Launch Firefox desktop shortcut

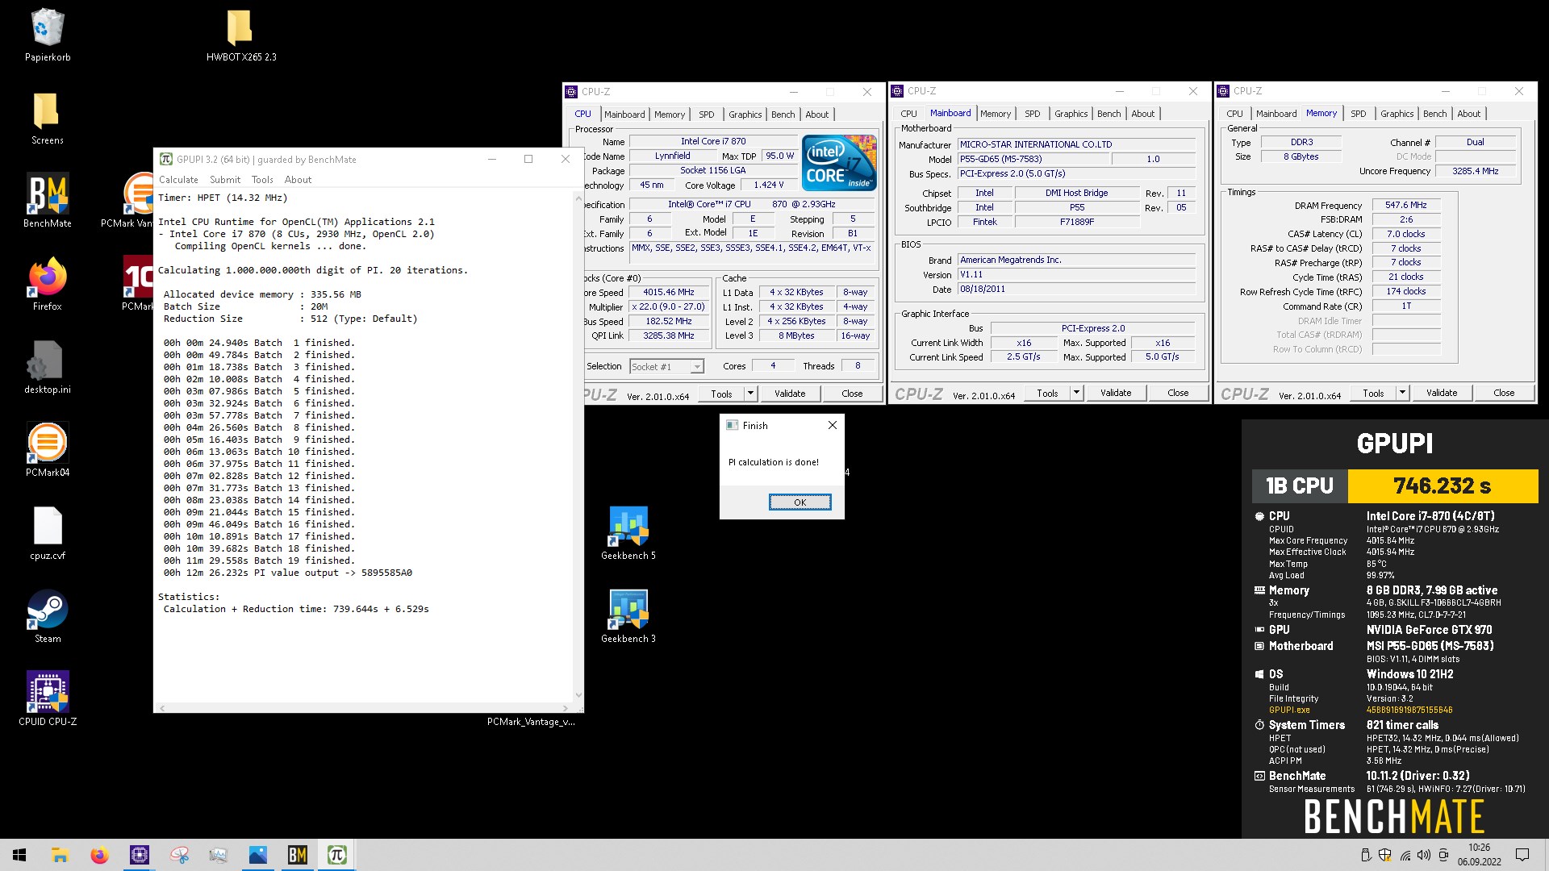tap(48, 285)
